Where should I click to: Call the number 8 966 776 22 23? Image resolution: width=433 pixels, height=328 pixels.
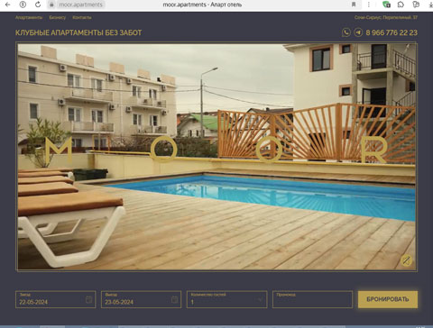point(392,32)
